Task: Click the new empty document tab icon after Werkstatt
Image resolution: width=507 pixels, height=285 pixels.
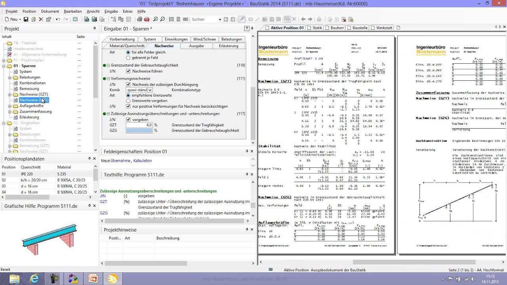Action: pyautogui.click(x=398, y=28)
